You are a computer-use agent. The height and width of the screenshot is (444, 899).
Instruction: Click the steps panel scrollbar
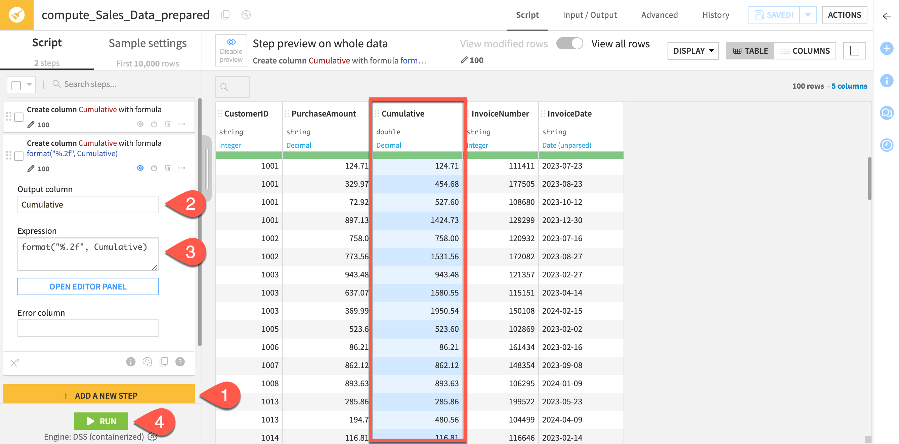[200, 222]
